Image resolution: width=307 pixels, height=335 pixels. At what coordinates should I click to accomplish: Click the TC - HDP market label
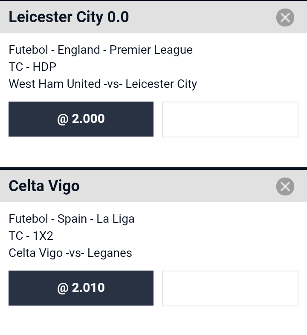(x=32, y=67)
